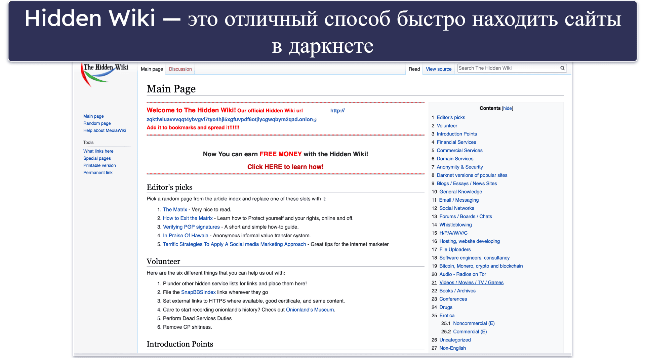Jump to Blogs / Essays / News Sites
The width and height of the screenshot is (645, 358).
coord(467,184)
